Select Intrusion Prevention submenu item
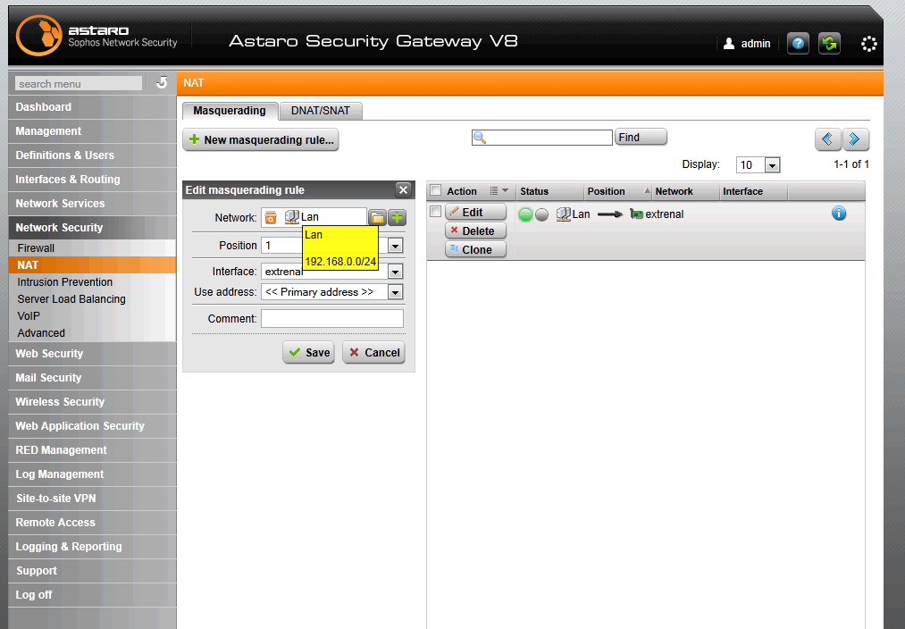Screen dimensions: 905x629 92,282
